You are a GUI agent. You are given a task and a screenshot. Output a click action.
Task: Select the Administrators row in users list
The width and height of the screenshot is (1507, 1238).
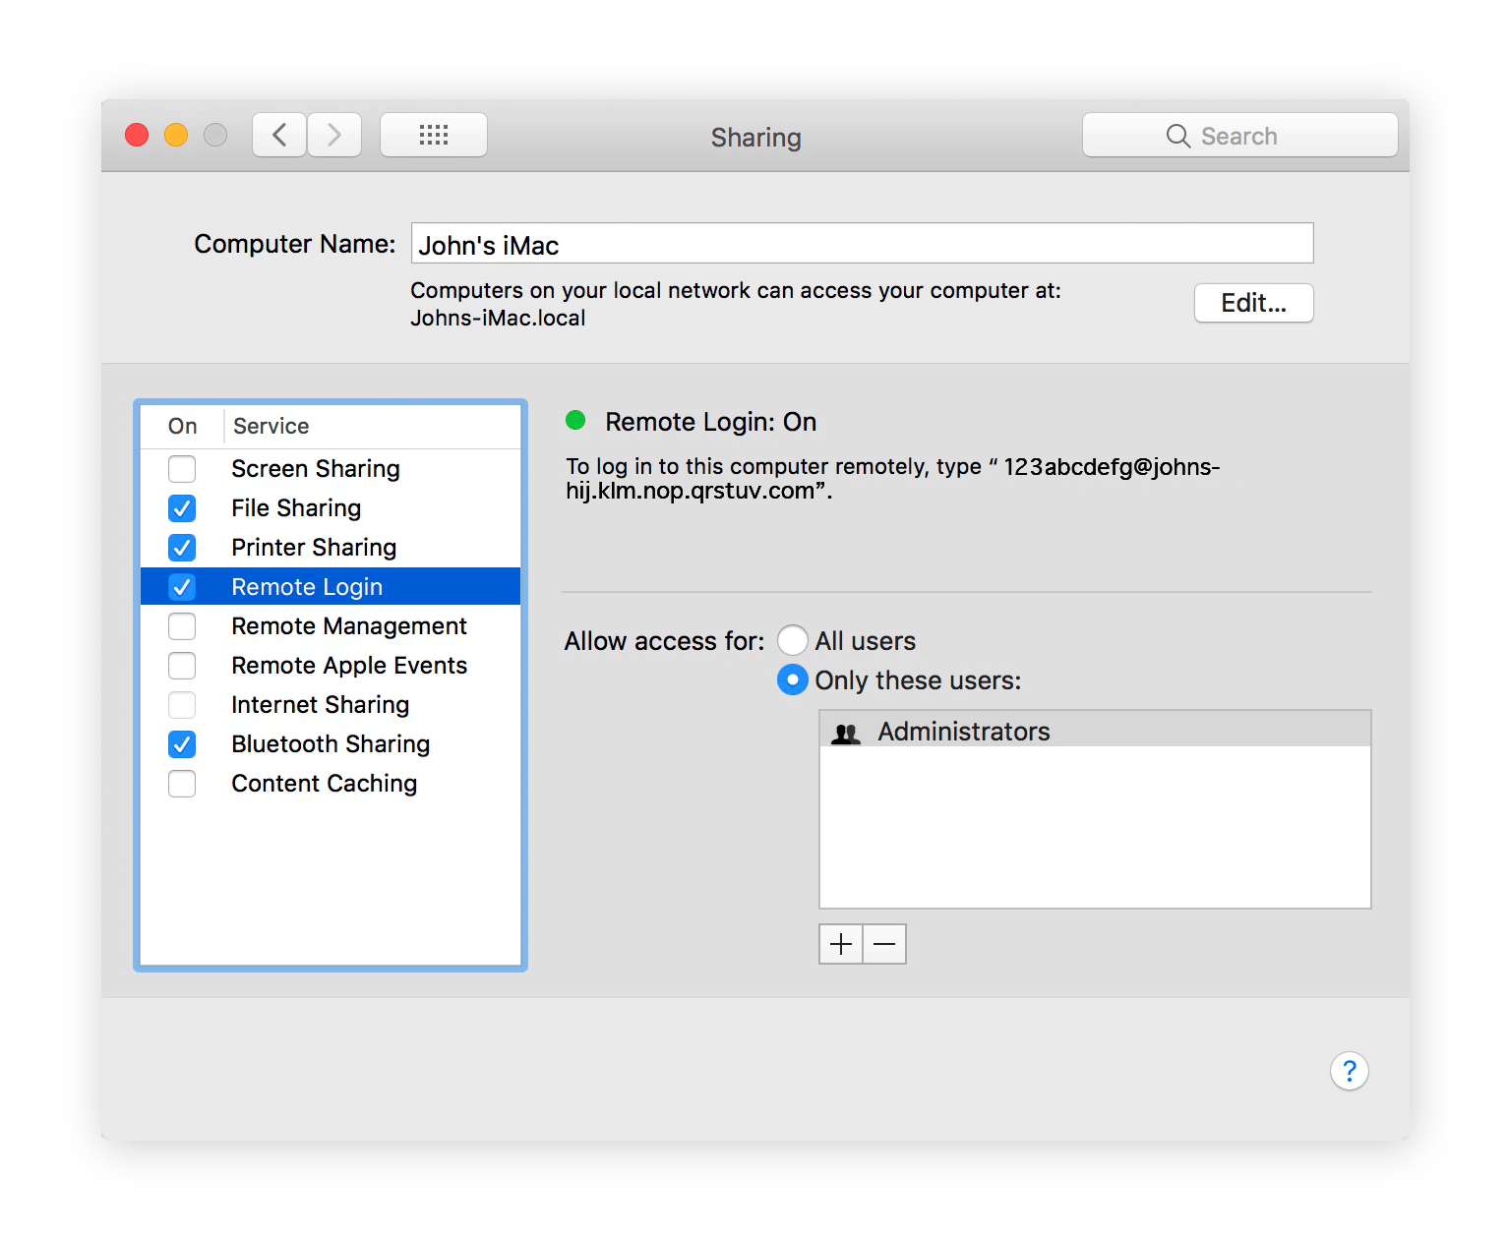click(x=1095, y=731)
